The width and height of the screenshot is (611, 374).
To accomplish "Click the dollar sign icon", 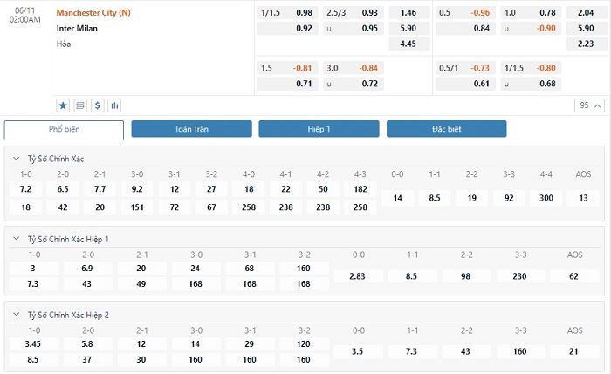I will pyautogui.click(x=98, y=105).
